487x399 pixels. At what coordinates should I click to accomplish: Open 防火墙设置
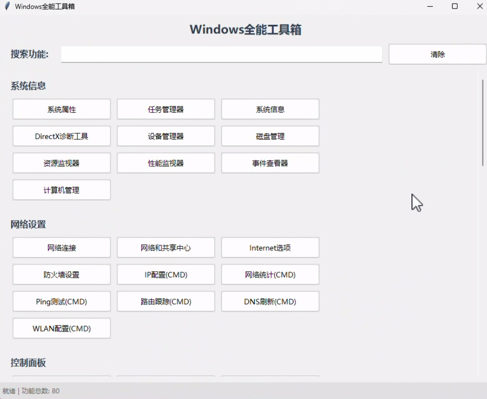[x=61, y=274]
